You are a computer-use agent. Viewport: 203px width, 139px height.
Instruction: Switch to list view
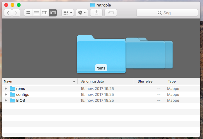pyautogui.click(x=36, y=13)
